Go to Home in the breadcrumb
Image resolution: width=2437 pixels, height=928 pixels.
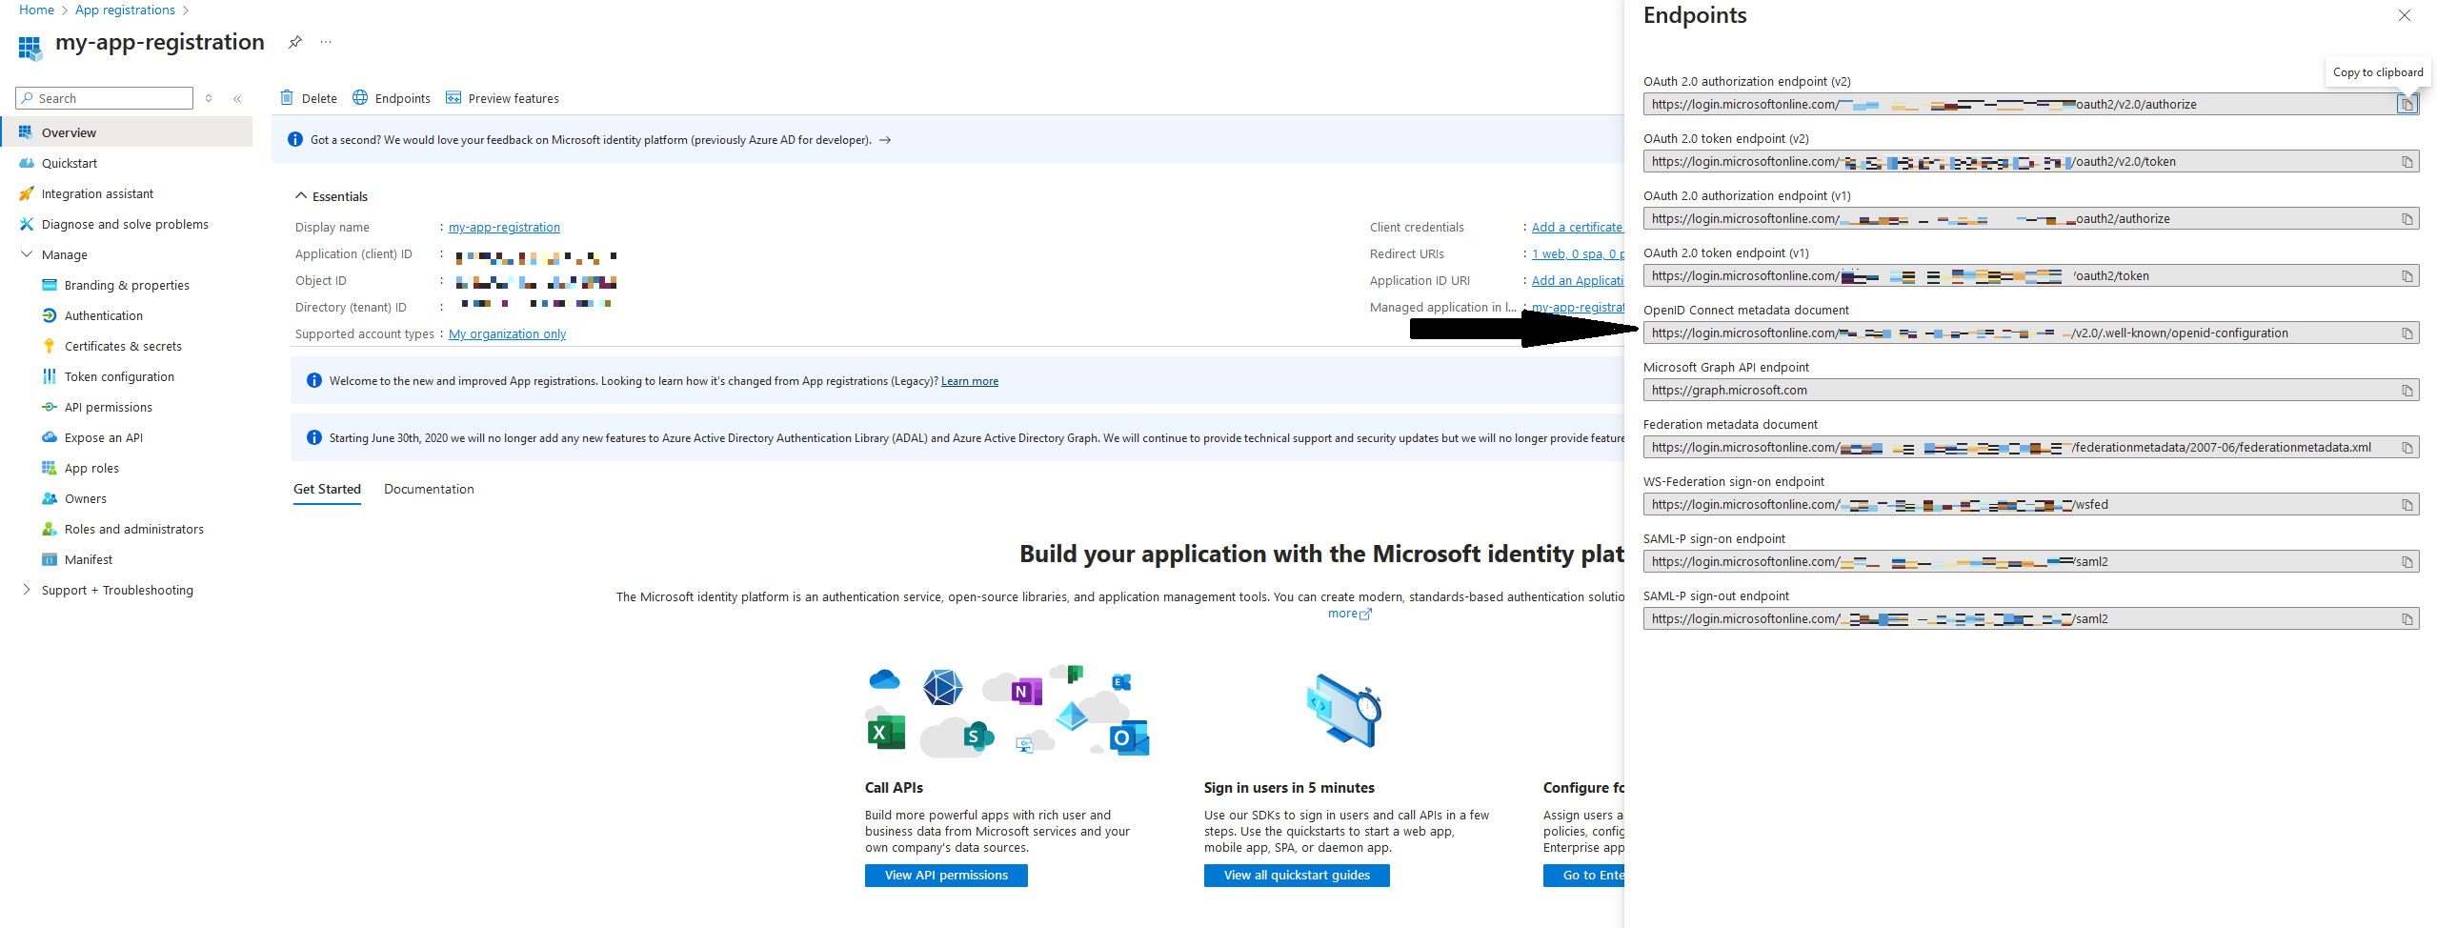pos(36,10)
